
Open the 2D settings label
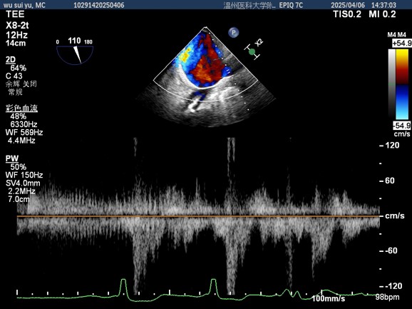tap(11, 60)
